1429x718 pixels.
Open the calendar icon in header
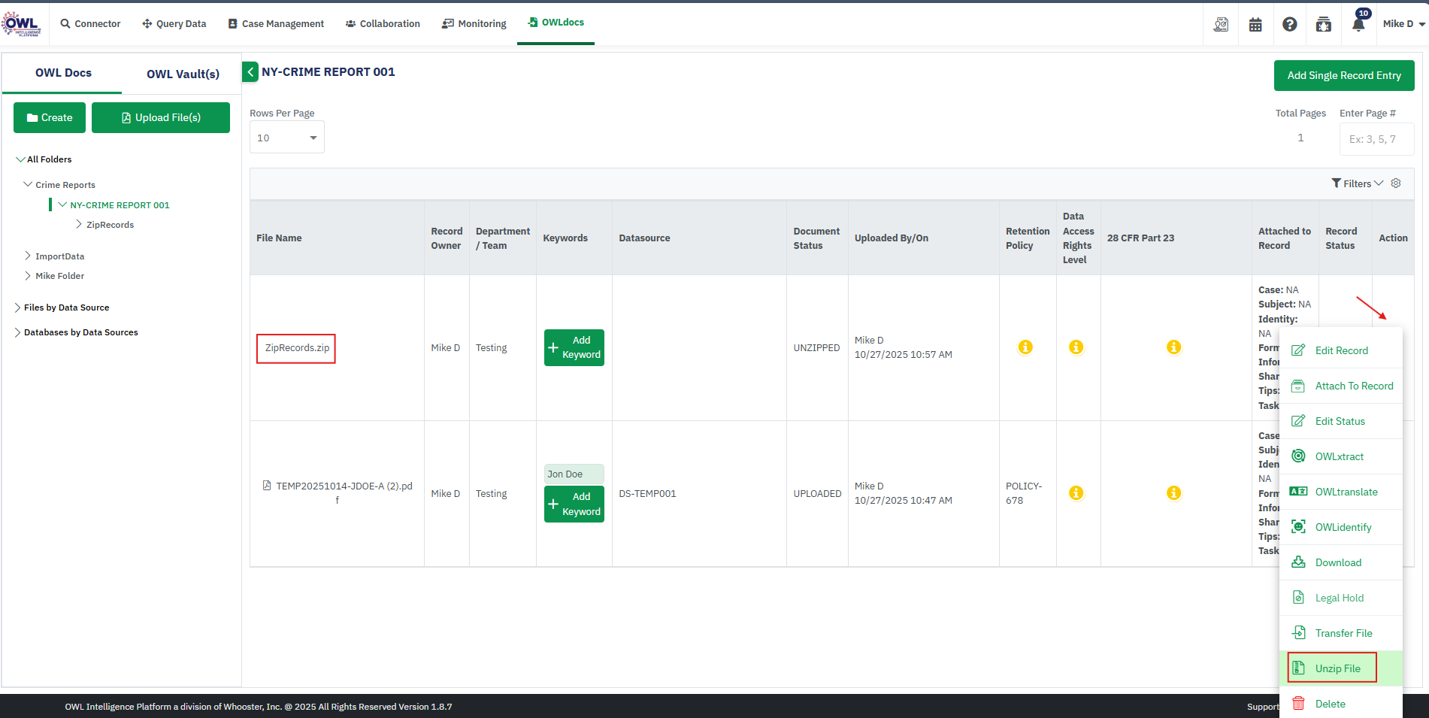[x=1255, y=25]
